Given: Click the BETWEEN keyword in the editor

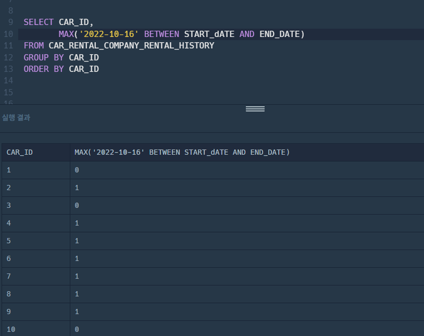Looking at the screenshot, I should pyautogui.click(x=161, y=34).
